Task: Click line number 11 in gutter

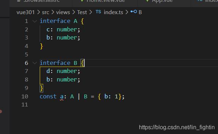Action: (x=25, y=105)
